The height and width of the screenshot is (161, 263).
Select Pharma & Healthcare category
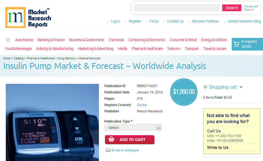click(x=147, y=49)
